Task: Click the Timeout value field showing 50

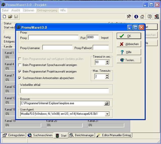Action: (100, 62)
